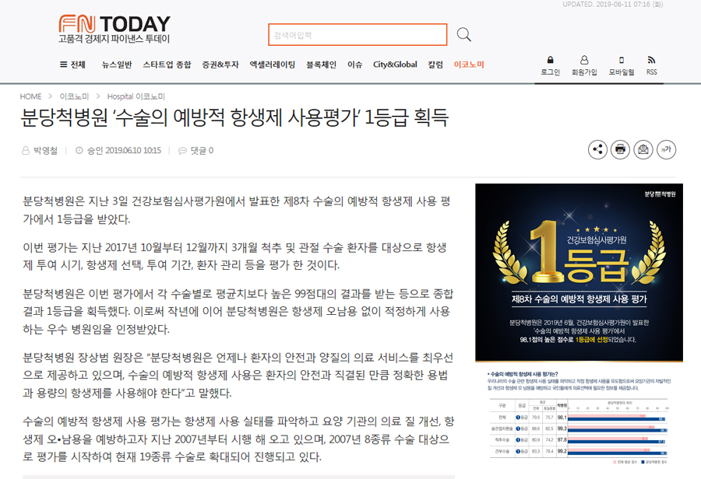Click the 이코노미 breadcrumb link
The width and height of the screenshot is (701, 479).
(x=74, y=96)
